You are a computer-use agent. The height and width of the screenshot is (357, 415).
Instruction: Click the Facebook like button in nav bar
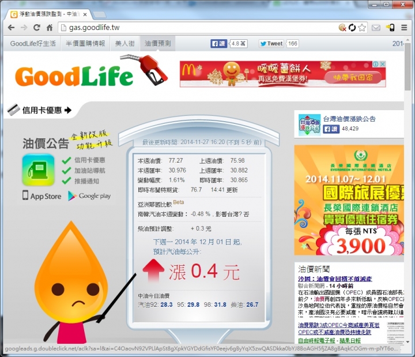click(x=218, y=44)
